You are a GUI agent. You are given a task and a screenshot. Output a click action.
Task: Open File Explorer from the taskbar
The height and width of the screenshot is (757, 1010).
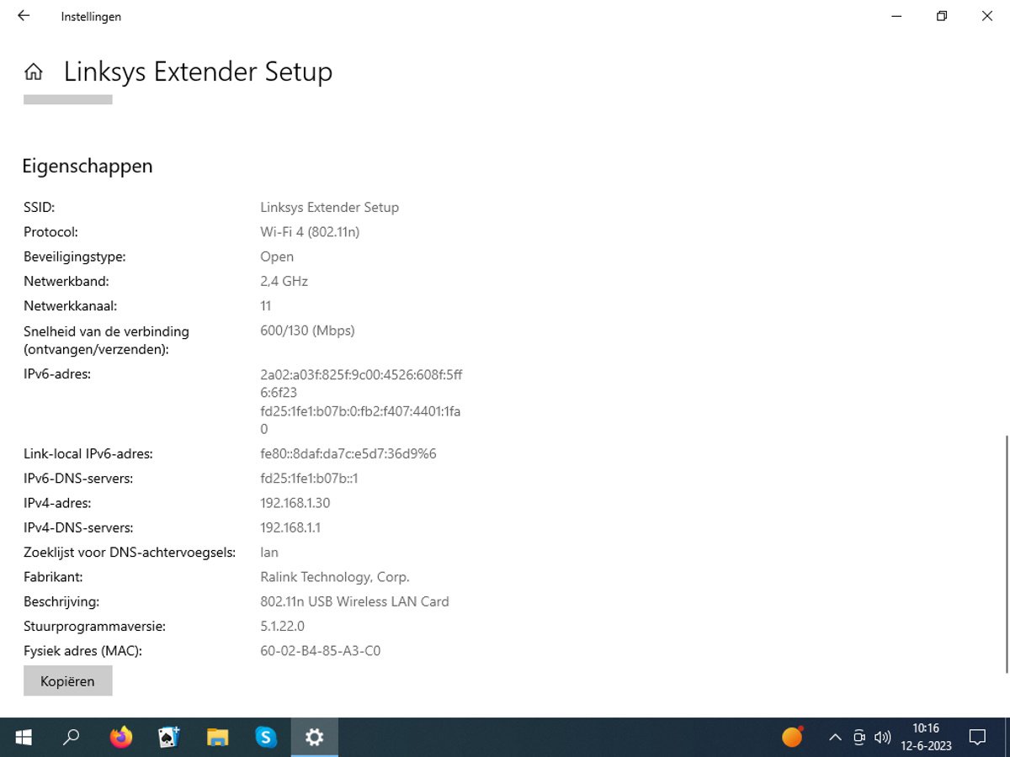(x=218, y=738)
